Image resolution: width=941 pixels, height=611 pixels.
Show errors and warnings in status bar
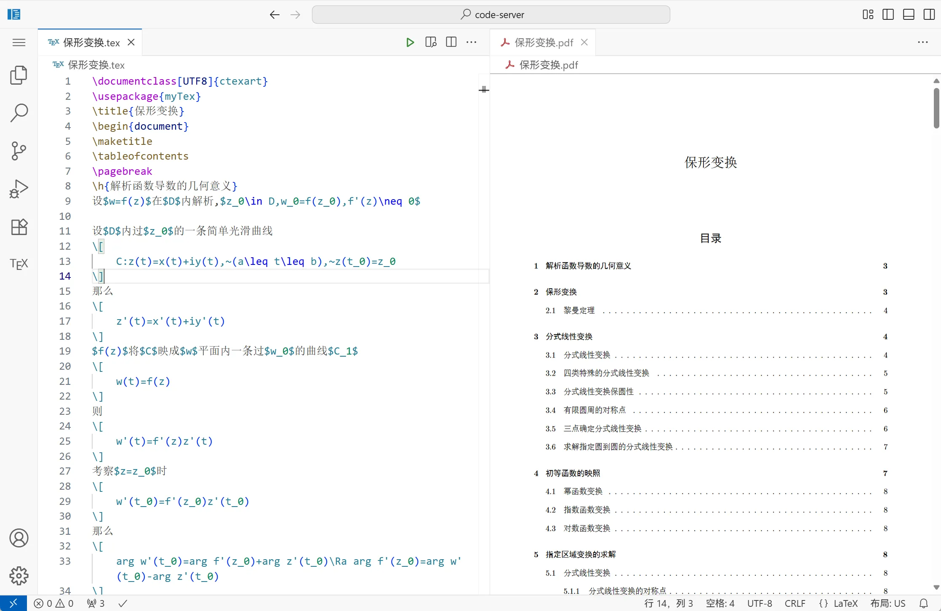click(54, 603)
